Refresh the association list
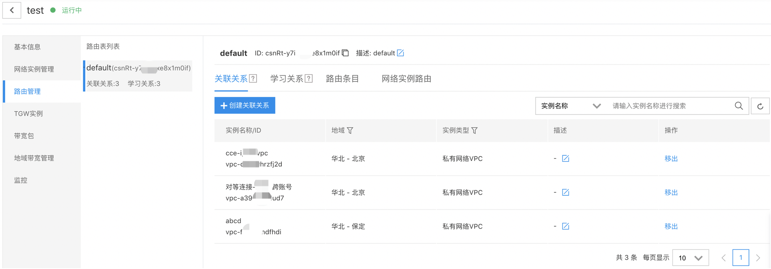The height and width of the screenshot is (269, 771). pos(760,106)
